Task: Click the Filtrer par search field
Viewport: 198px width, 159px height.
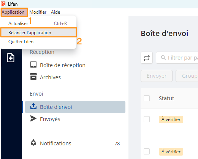Action: [x=177, y=58]
